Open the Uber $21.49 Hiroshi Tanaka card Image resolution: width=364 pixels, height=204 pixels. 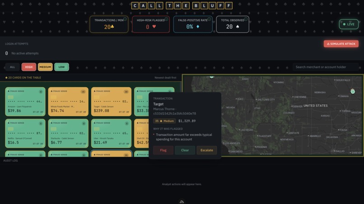[x=111, y=133]
